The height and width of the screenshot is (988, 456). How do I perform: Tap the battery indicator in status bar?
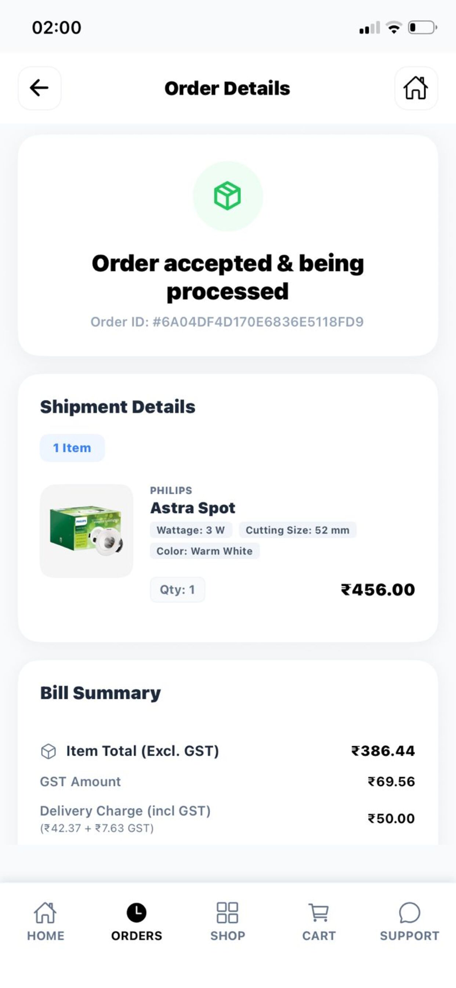point(422,28)
